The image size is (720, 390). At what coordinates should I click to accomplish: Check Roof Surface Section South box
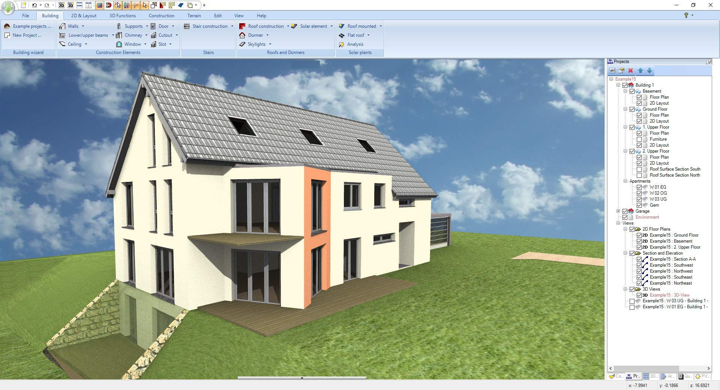(639, 169)
